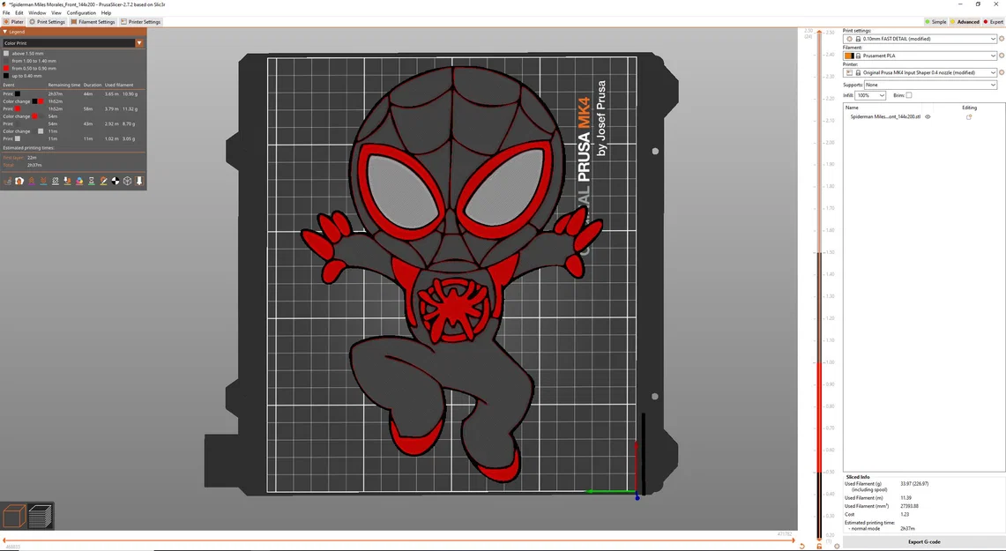Screen dimensions: 1006x551
Task: Click top thumb of vertical layer slider
Action: 819,30
